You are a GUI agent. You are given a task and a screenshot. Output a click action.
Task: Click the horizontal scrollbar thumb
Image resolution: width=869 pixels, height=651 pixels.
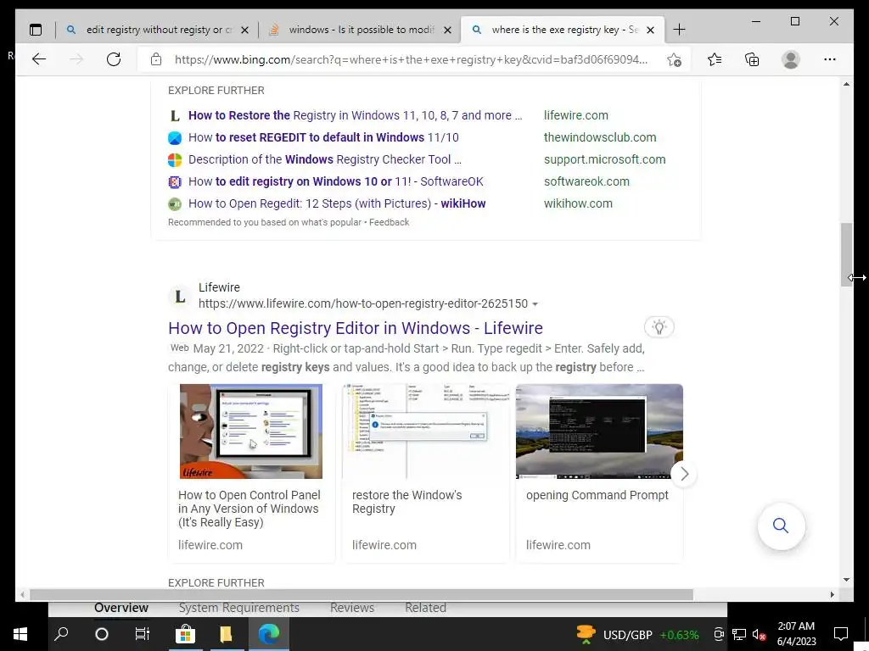tap(362, 594)
